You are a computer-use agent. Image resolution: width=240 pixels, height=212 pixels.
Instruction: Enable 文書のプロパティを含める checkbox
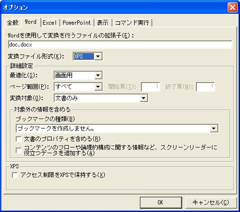pyautogui.click(x=18, y=139)
